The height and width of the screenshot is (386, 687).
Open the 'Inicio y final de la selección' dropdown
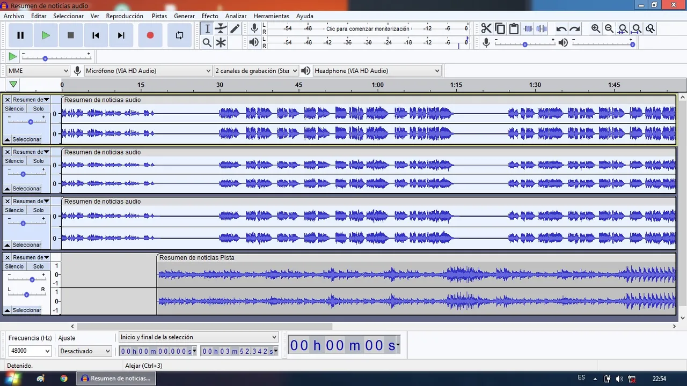click(x=199, y=337)
